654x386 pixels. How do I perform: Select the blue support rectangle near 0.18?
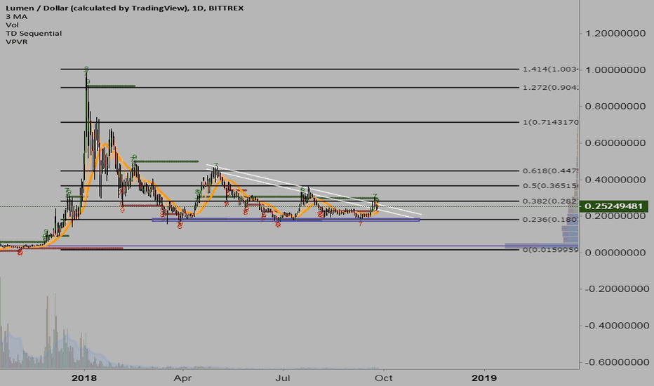286,220
